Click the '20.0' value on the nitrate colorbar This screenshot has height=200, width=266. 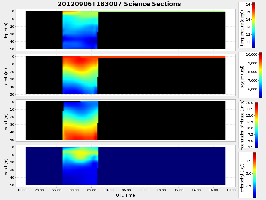pos(250,103)
